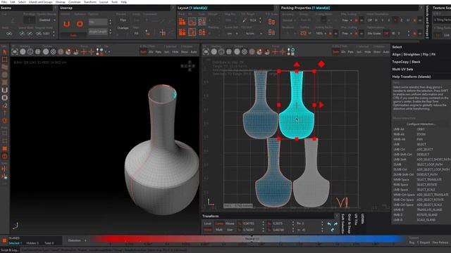Open the Min Scaling Free dropdown
The width and height of the screenshot is (451, 253).
[347, 20]
